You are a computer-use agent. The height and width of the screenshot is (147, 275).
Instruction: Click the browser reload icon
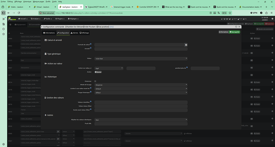(x=19, y=13)
